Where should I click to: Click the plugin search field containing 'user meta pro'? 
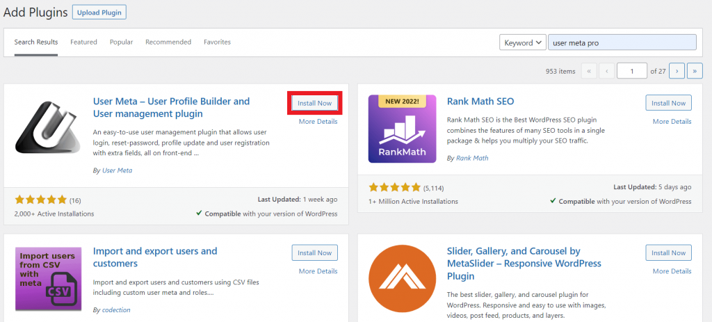(x=622, y=42)
